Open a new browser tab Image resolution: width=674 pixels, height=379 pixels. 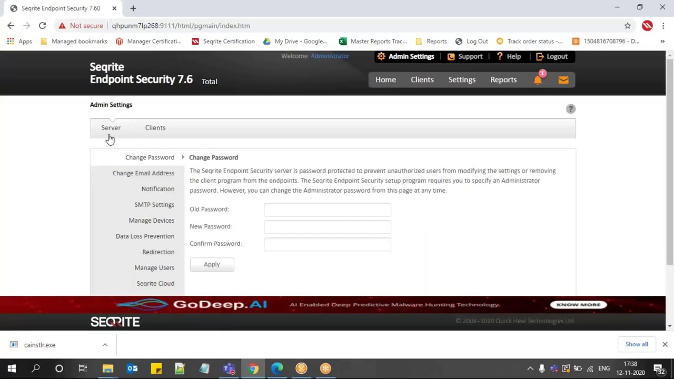coord(133,8)
